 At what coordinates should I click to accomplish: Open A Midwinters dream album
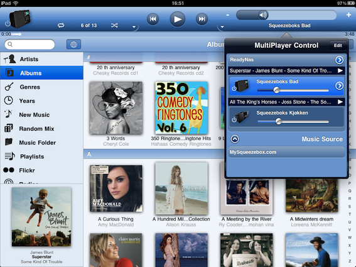(x=311, y=195)
